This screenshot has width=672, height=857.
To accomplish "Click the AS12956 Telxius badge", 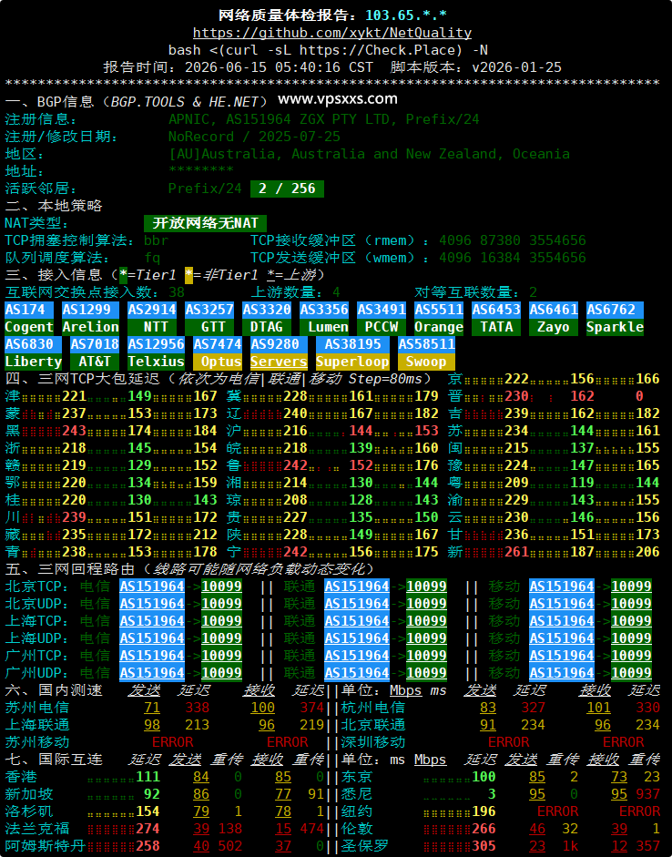I will pos(157,352).
